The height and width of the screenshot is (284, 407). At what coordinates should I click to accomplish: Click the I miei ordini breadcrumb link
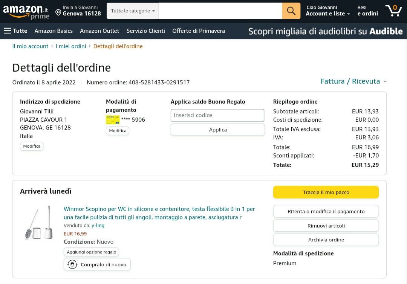[x=71, y=46]
